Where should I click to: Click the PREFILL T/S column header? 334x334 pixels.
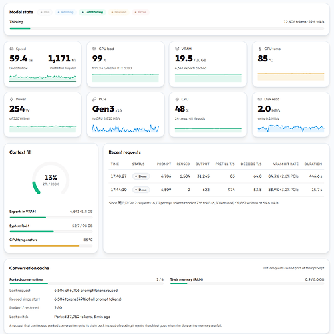pyautogui.click(x=225, y=164)
